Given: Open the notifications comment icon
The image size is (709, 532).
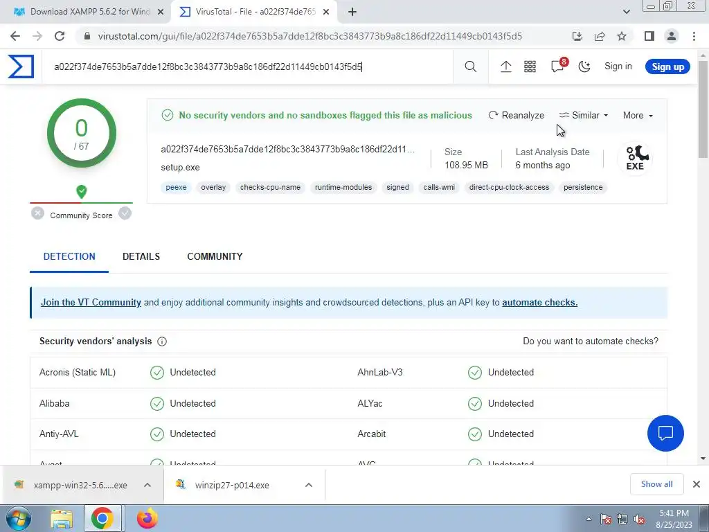Looking at the screenshot, I should [557, 66].
